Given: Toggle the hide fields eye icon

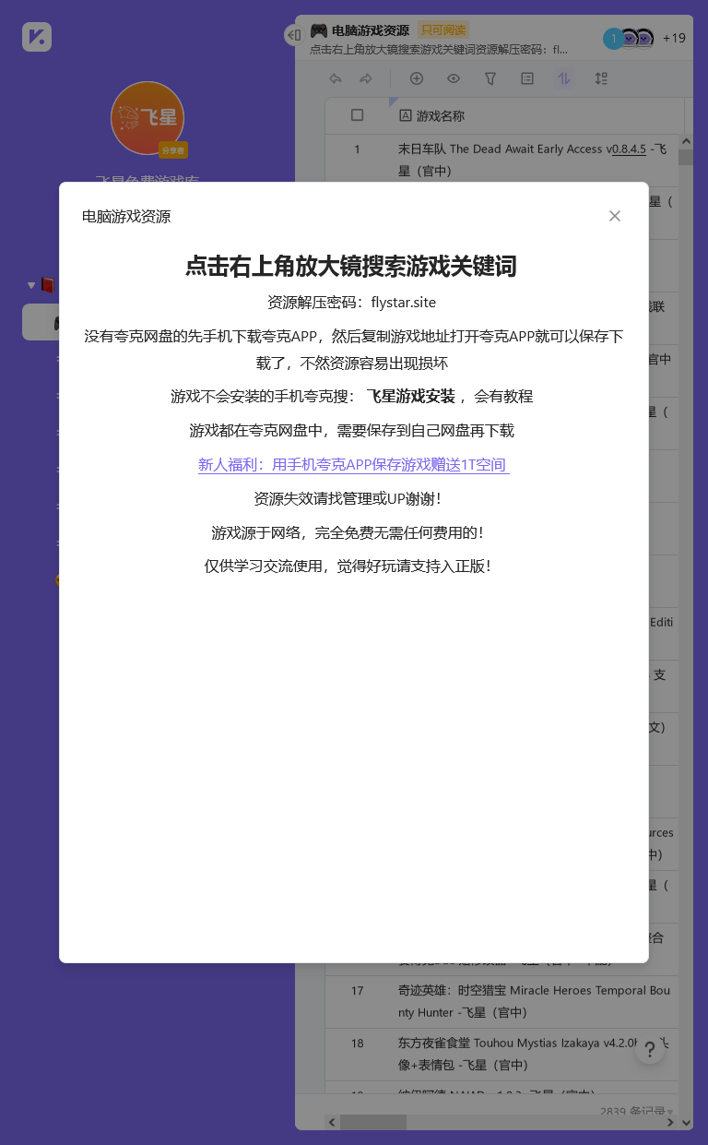Looking at the screenshot, I should point(454,79).
